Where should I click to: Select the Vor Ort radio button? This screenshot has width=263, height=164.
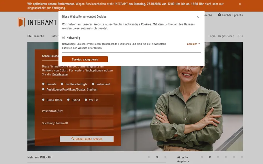pos(86,100)
